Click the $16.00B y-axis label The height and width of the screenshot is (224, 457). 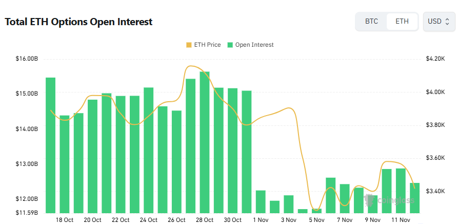pos(27,59)
